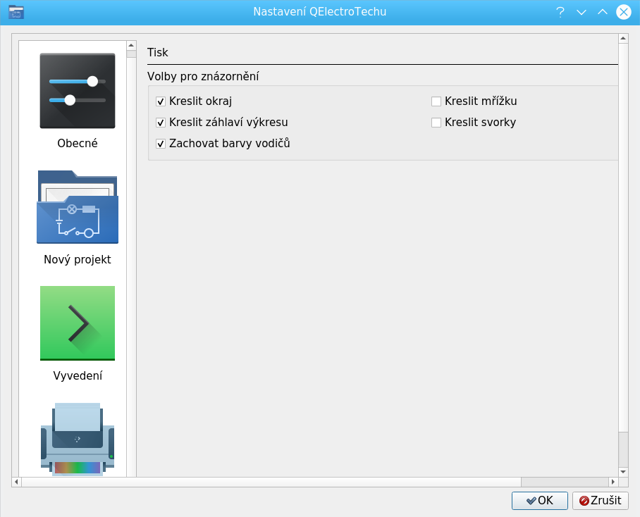Click the help question mark icon
Image resolution: width=640 pixels, height=517 pixels.
[560, 12]
